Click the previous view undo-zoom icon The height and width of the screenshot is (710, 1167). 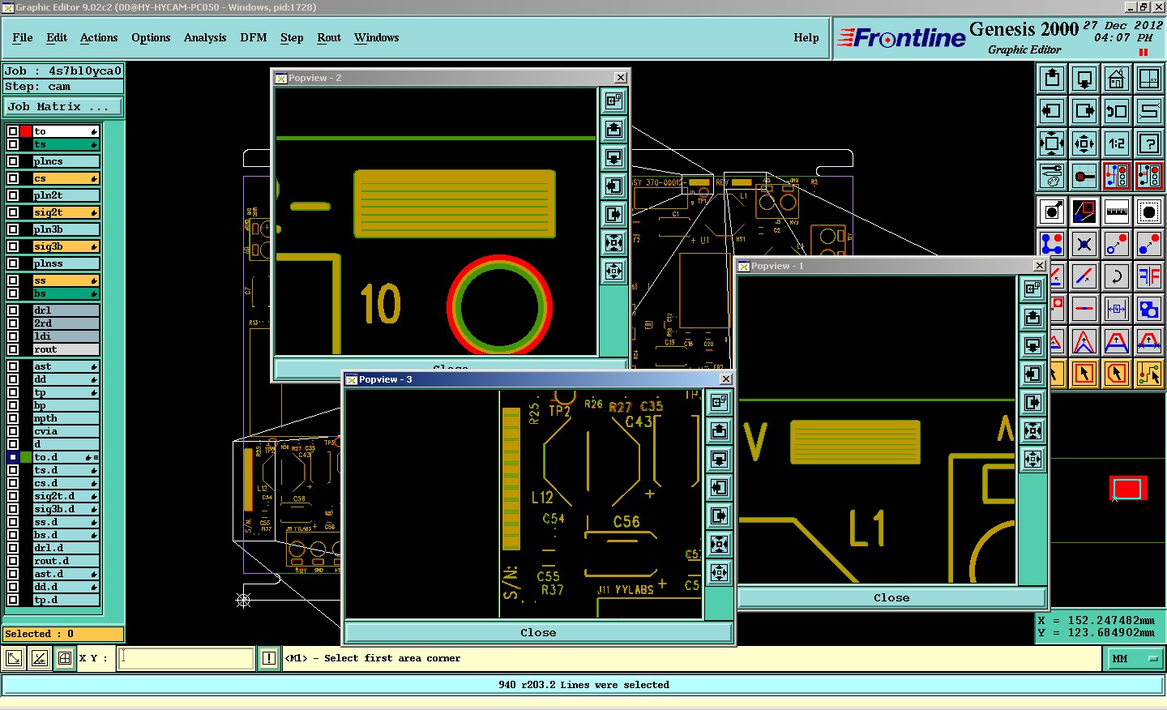pos(1117,111)
